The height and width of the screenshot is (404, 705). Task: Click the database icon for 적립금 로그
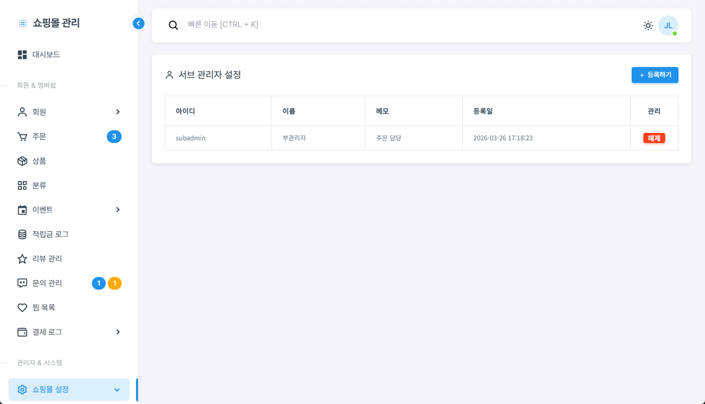(x=22, y=234)
